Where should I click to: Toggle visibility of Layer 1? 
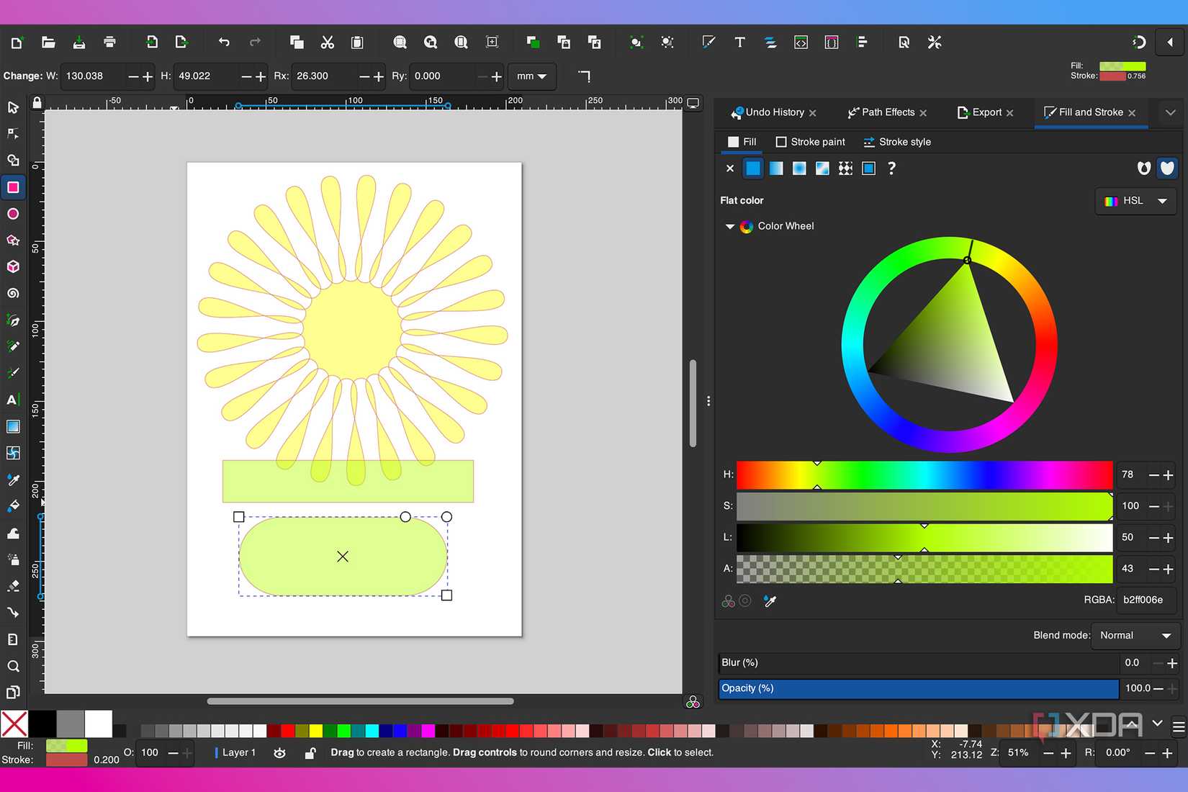279,752
